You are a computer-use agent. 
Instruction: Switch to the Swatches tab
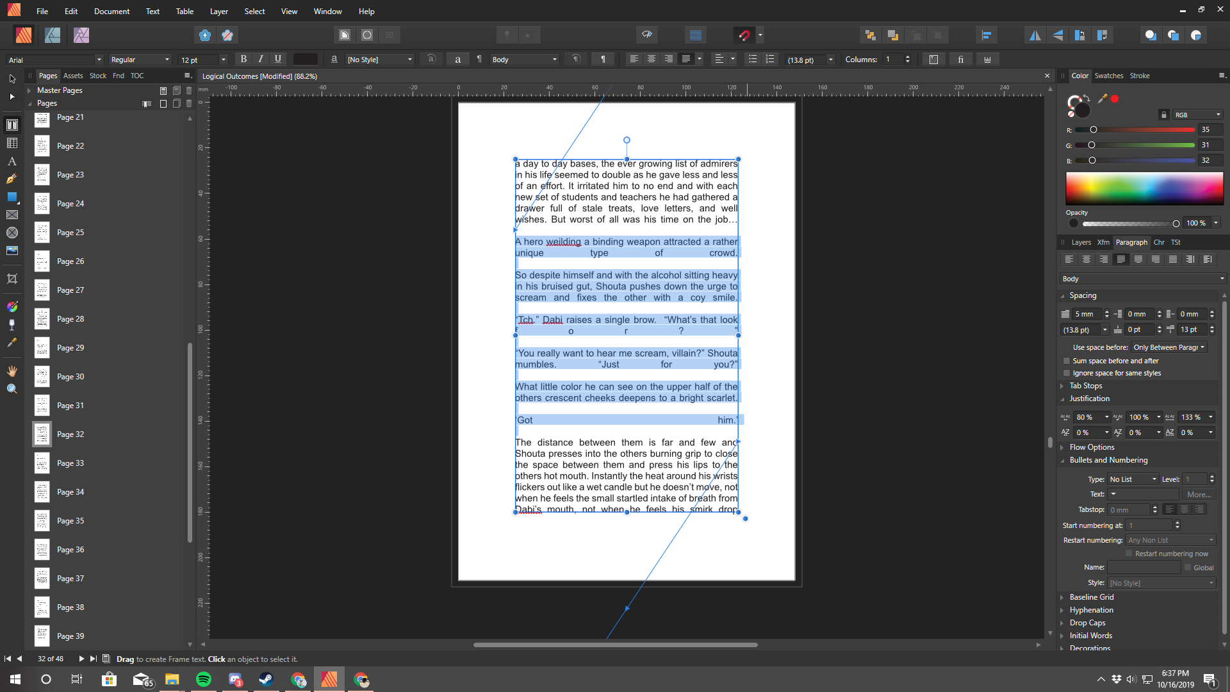pyautogui.click(x=1108, y=76)
